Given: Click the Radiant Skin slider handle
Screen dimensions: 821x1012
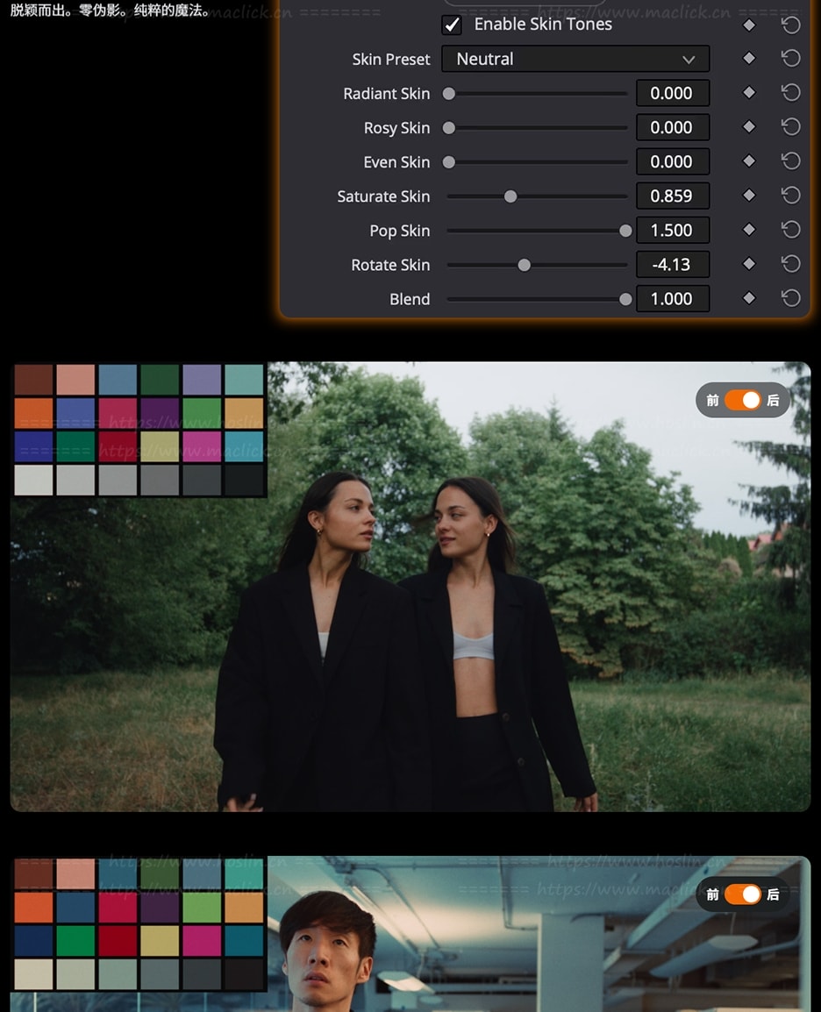Looking at the screenshot, I should pos(448,94).
